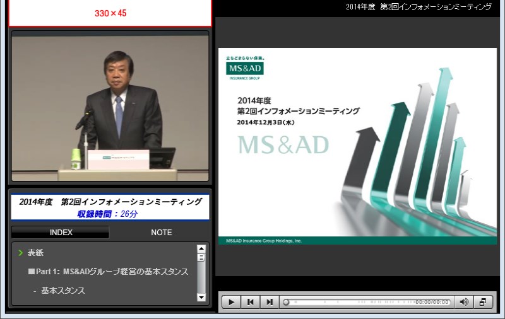
Task: Select the 表紙 index entry
Action: [x=35, y=253]
